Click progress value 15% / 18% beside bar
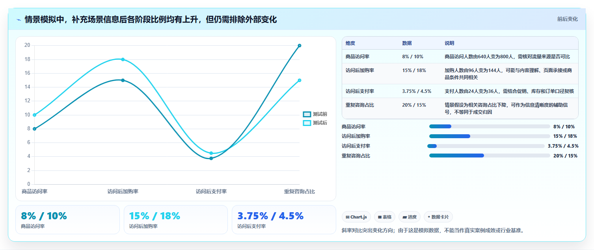 pos(565,136)
